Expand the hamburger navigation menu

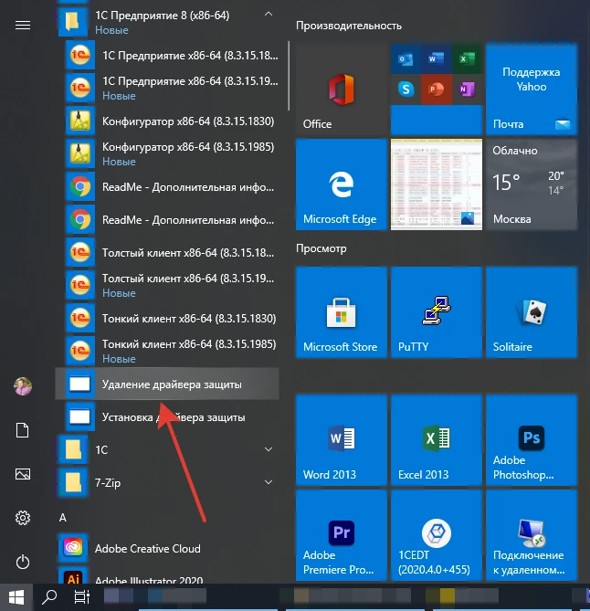click(x=23, y=26)
